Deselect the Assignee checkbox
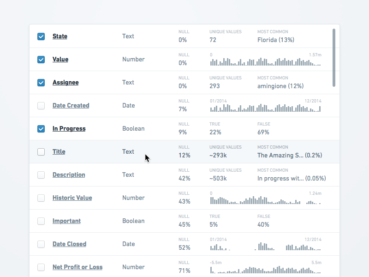This screenshot has width=369, height=277. pyautogui.click(x=41, y=83)
